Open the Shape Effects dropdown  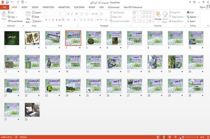coord(176,21)
